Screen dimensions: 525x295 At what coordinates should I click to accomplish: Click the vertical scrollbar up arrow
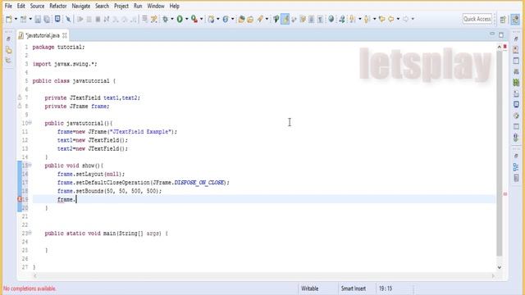[500, 47]
